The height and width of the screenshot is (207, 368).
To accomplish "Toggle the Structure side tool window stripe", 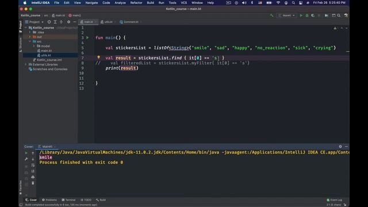I will pos(21,45).
